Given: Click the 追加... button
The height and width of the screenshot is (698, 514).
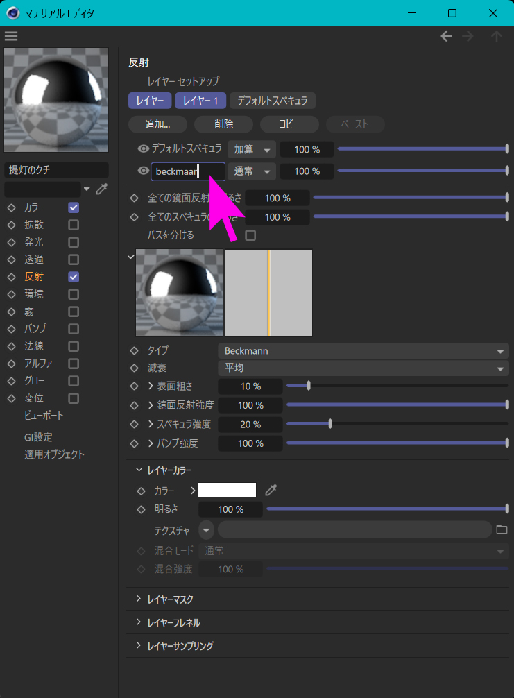Looking at the screenshot, I should pyautogui.click(x=157, y=124).
